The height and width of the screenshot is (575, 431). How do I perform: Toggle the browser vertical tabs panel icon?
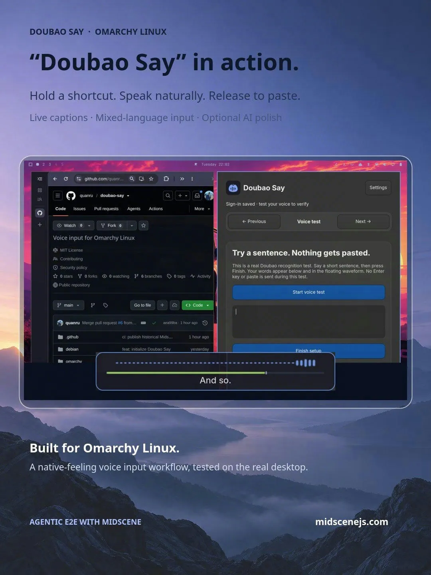coord(40,179)
